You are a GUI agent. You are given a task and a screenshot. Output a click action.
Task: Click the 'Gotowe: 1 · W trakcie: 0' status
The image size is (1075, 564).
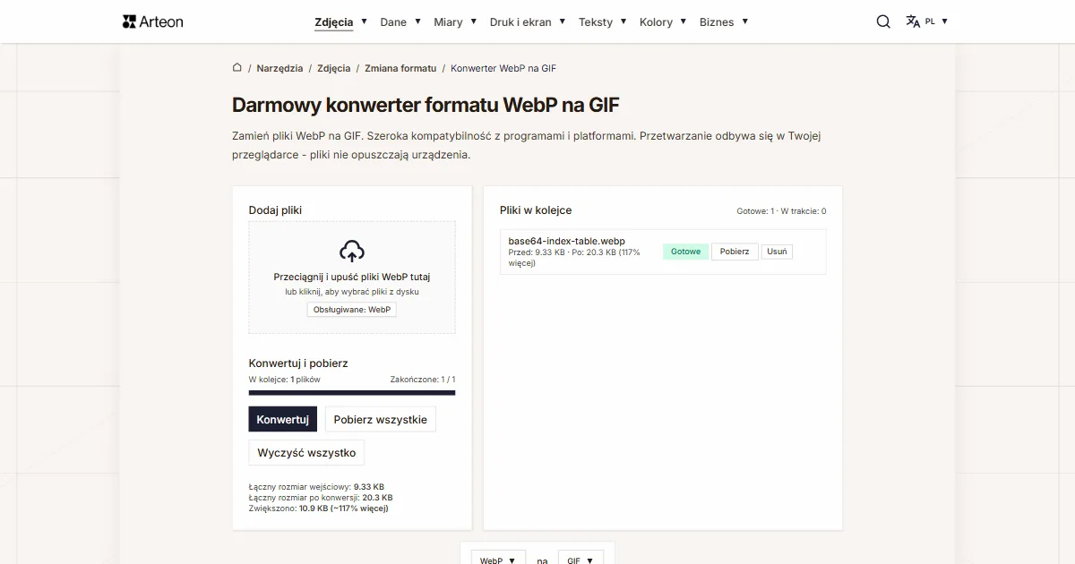[781, 211]
